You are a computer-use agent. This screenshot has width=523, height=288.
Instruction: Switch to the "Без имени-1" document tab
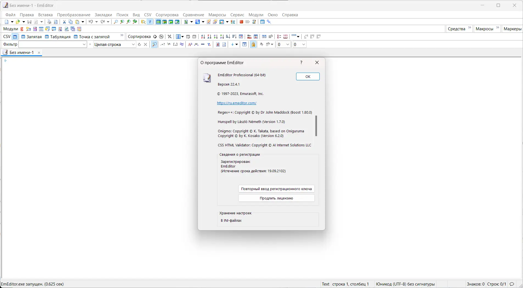click(x=22, y=52)
